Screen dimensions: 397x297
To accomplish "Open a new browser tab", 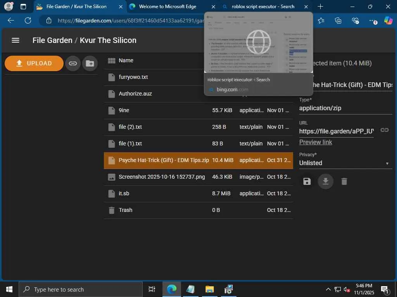I will pyautogui.click(x=320, y=7).
